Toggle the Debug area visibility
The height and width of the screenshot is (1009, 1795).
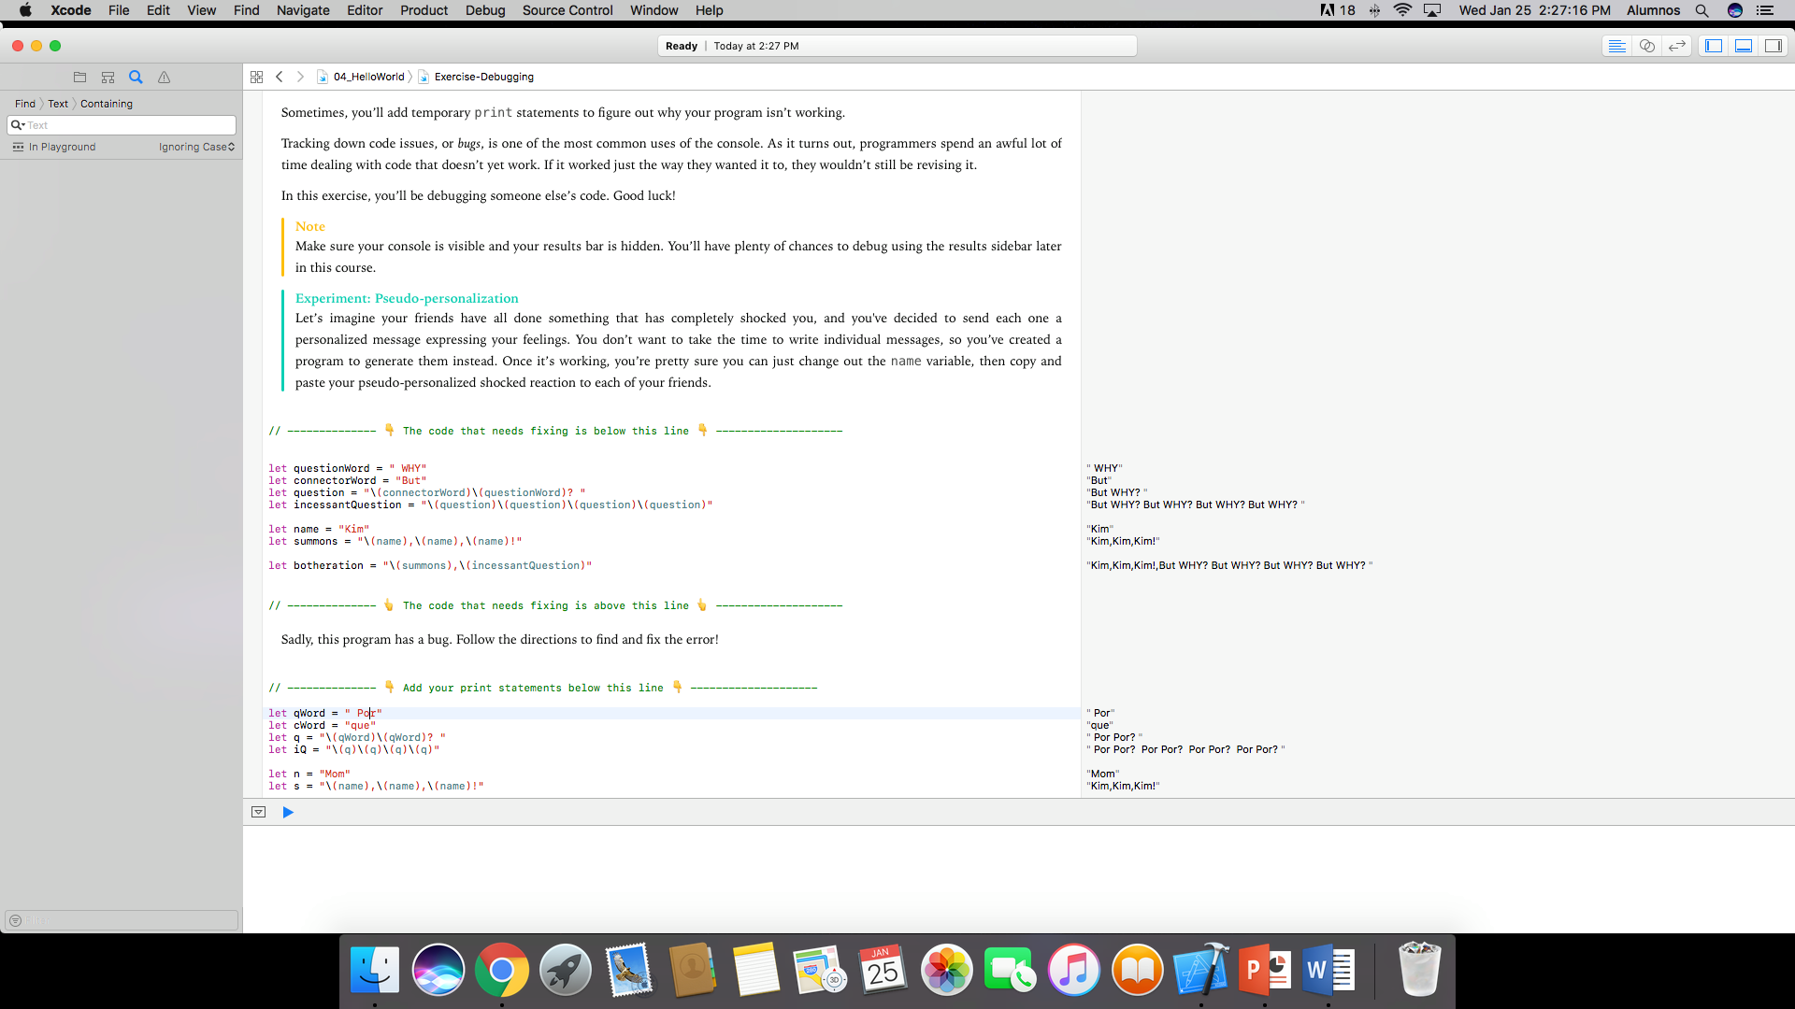click(1743, 45)
